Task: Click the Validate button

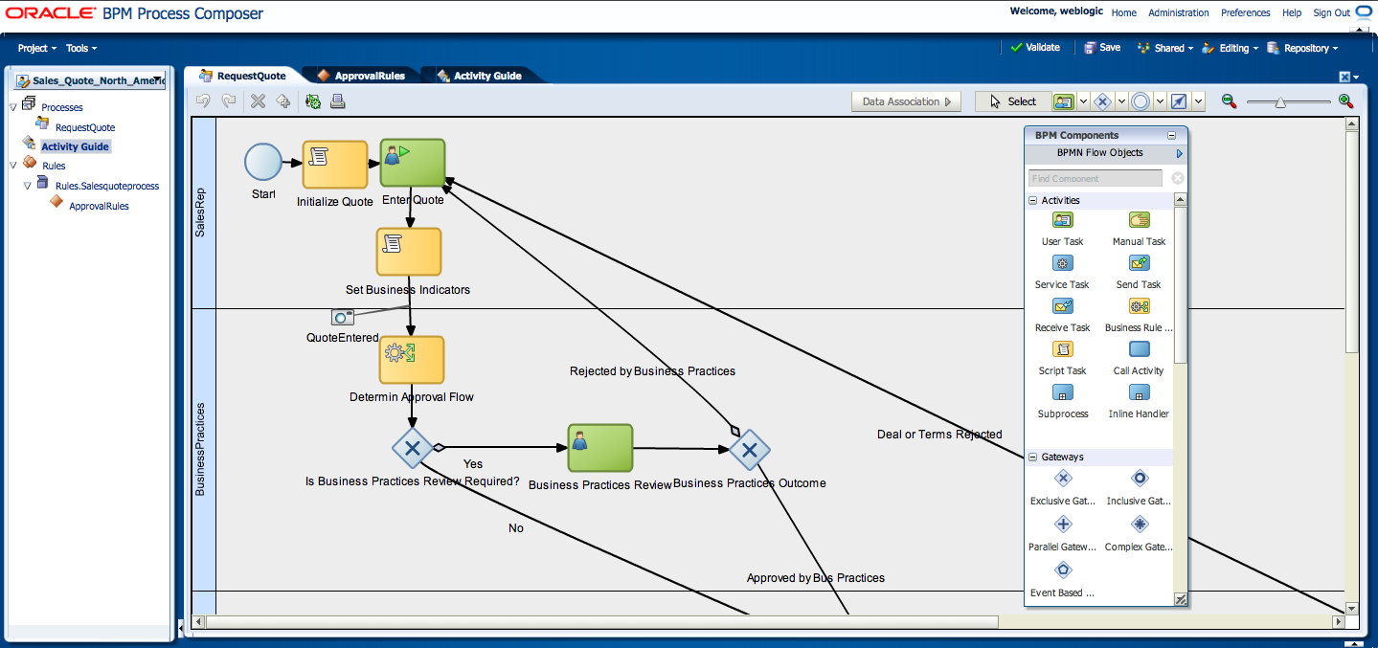Action: click(x=1035, y=47)
